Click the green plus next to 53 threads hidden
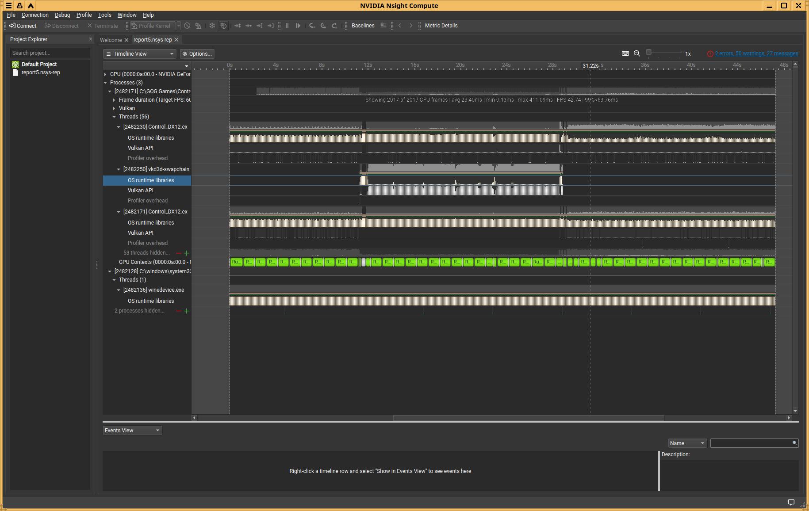This screenshot has width=809, height=511. [187, 253]
